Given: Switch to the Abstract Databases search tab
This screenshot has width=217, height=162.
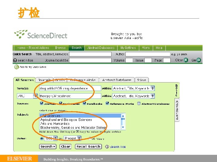Looking at the screenshot, I should tap(117, 80).
